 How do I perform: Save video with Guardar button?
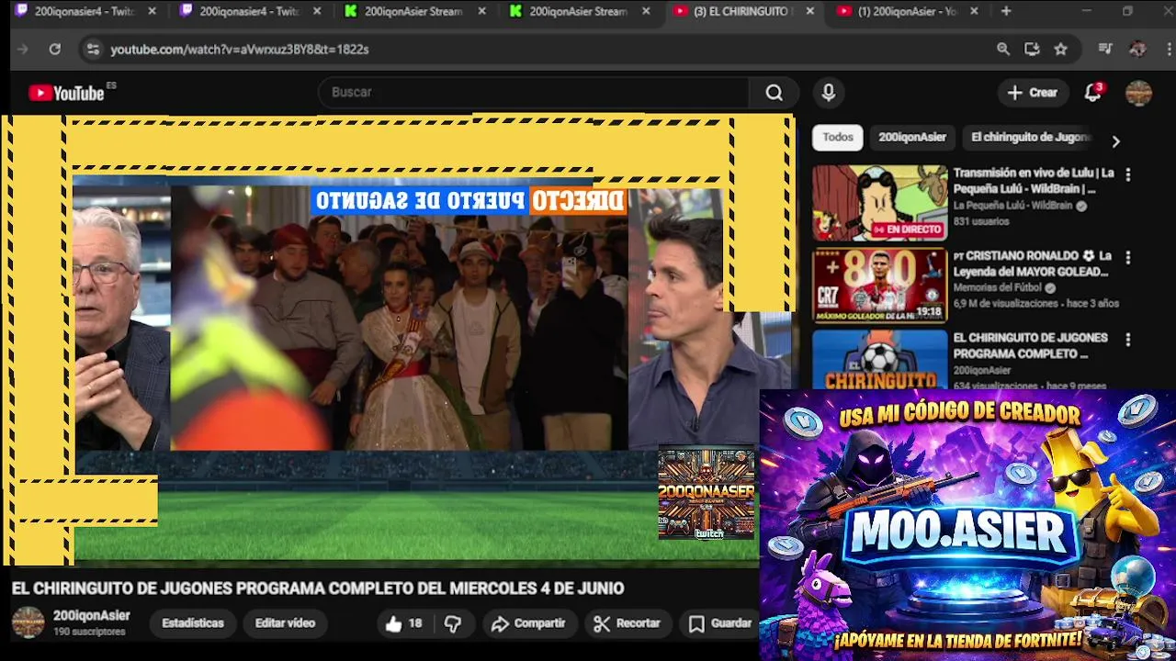(x=720, y=623)
